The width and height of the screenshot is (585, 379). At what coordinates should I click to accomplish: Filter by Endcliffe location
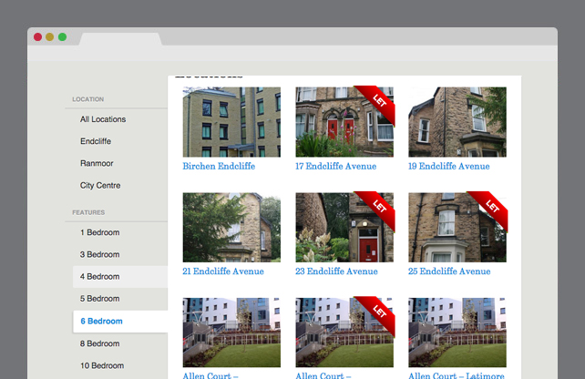[96, 141]
